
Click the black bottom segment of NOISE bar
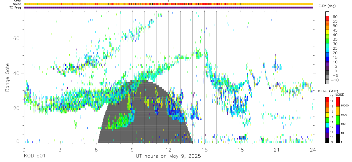click(338, 138)
